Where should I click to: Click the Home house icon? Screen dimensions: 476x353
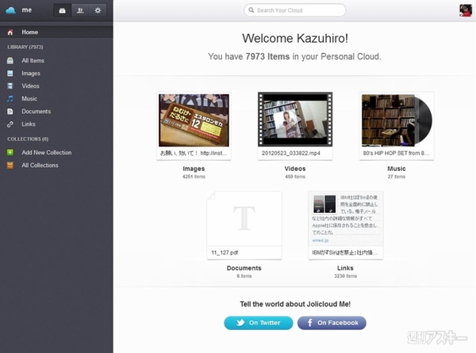tap(10, 32)
